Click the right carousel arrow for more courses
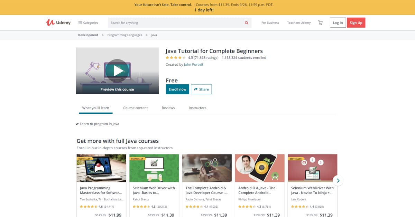This screenshot has height=217, width=415. (338, 180)
